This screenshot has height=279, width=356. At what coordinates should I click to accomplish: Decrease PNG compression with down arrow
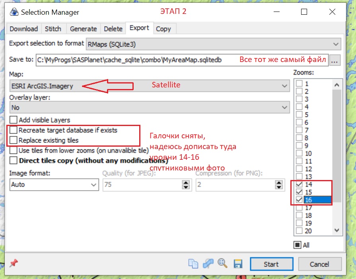coord(278,187)
